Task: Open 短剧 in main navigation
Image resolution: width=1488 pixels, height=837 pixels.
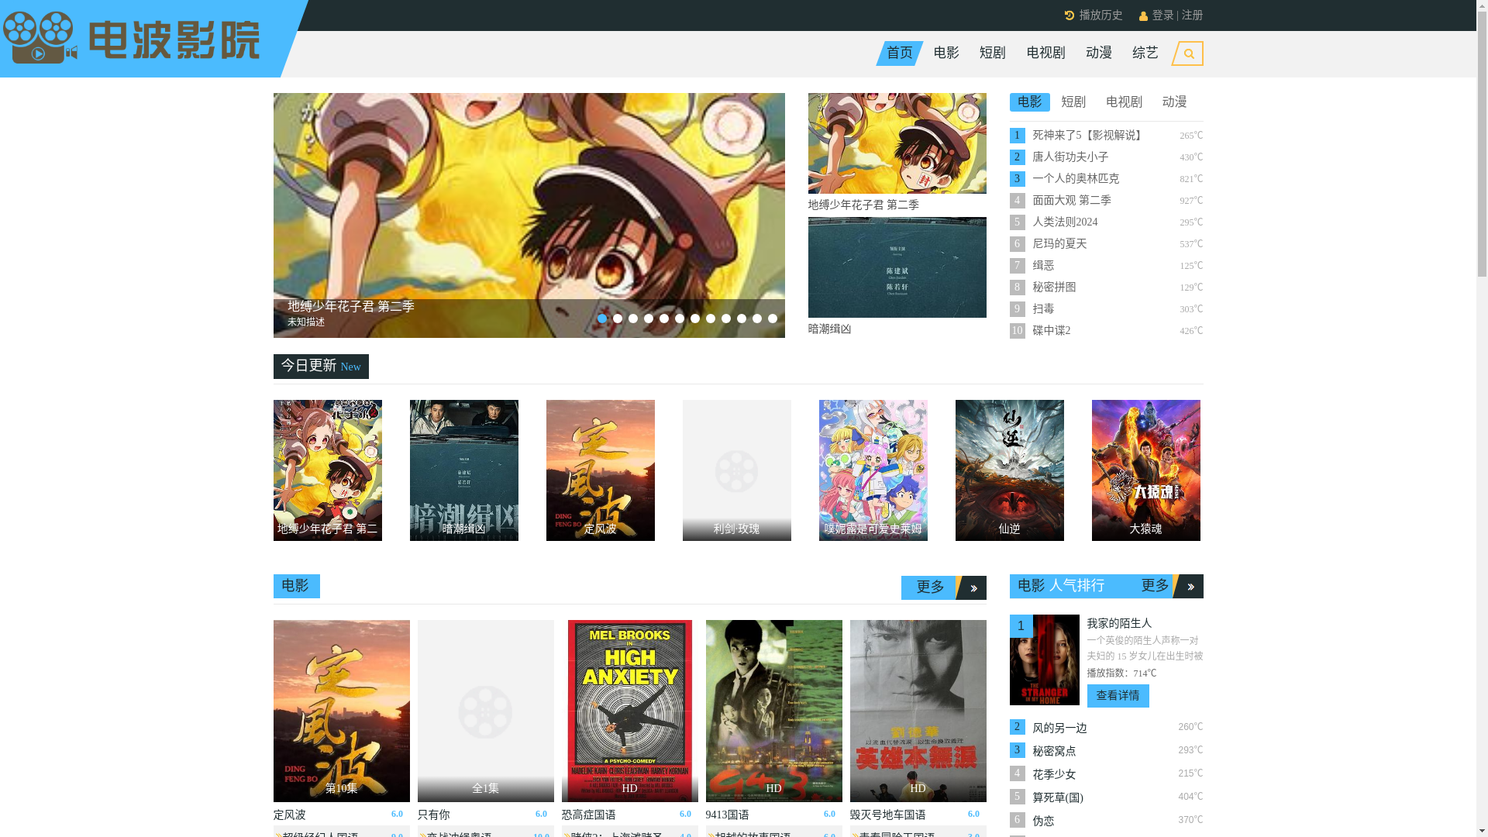Action: click(x=993, y=53)
